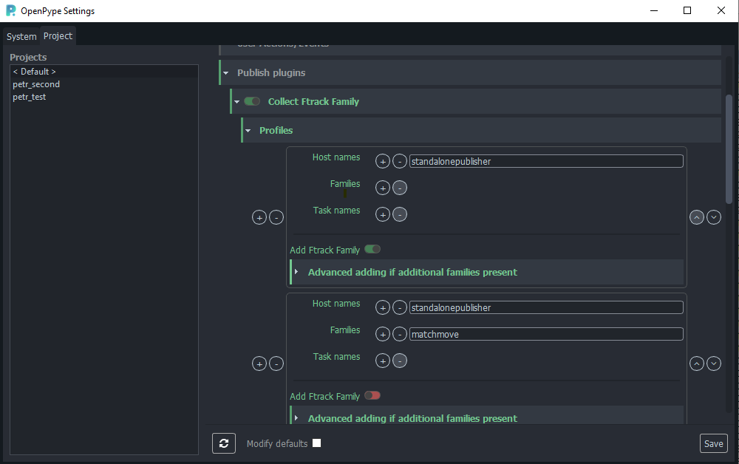Check the Modify defaults checkbox

(316, 443)
